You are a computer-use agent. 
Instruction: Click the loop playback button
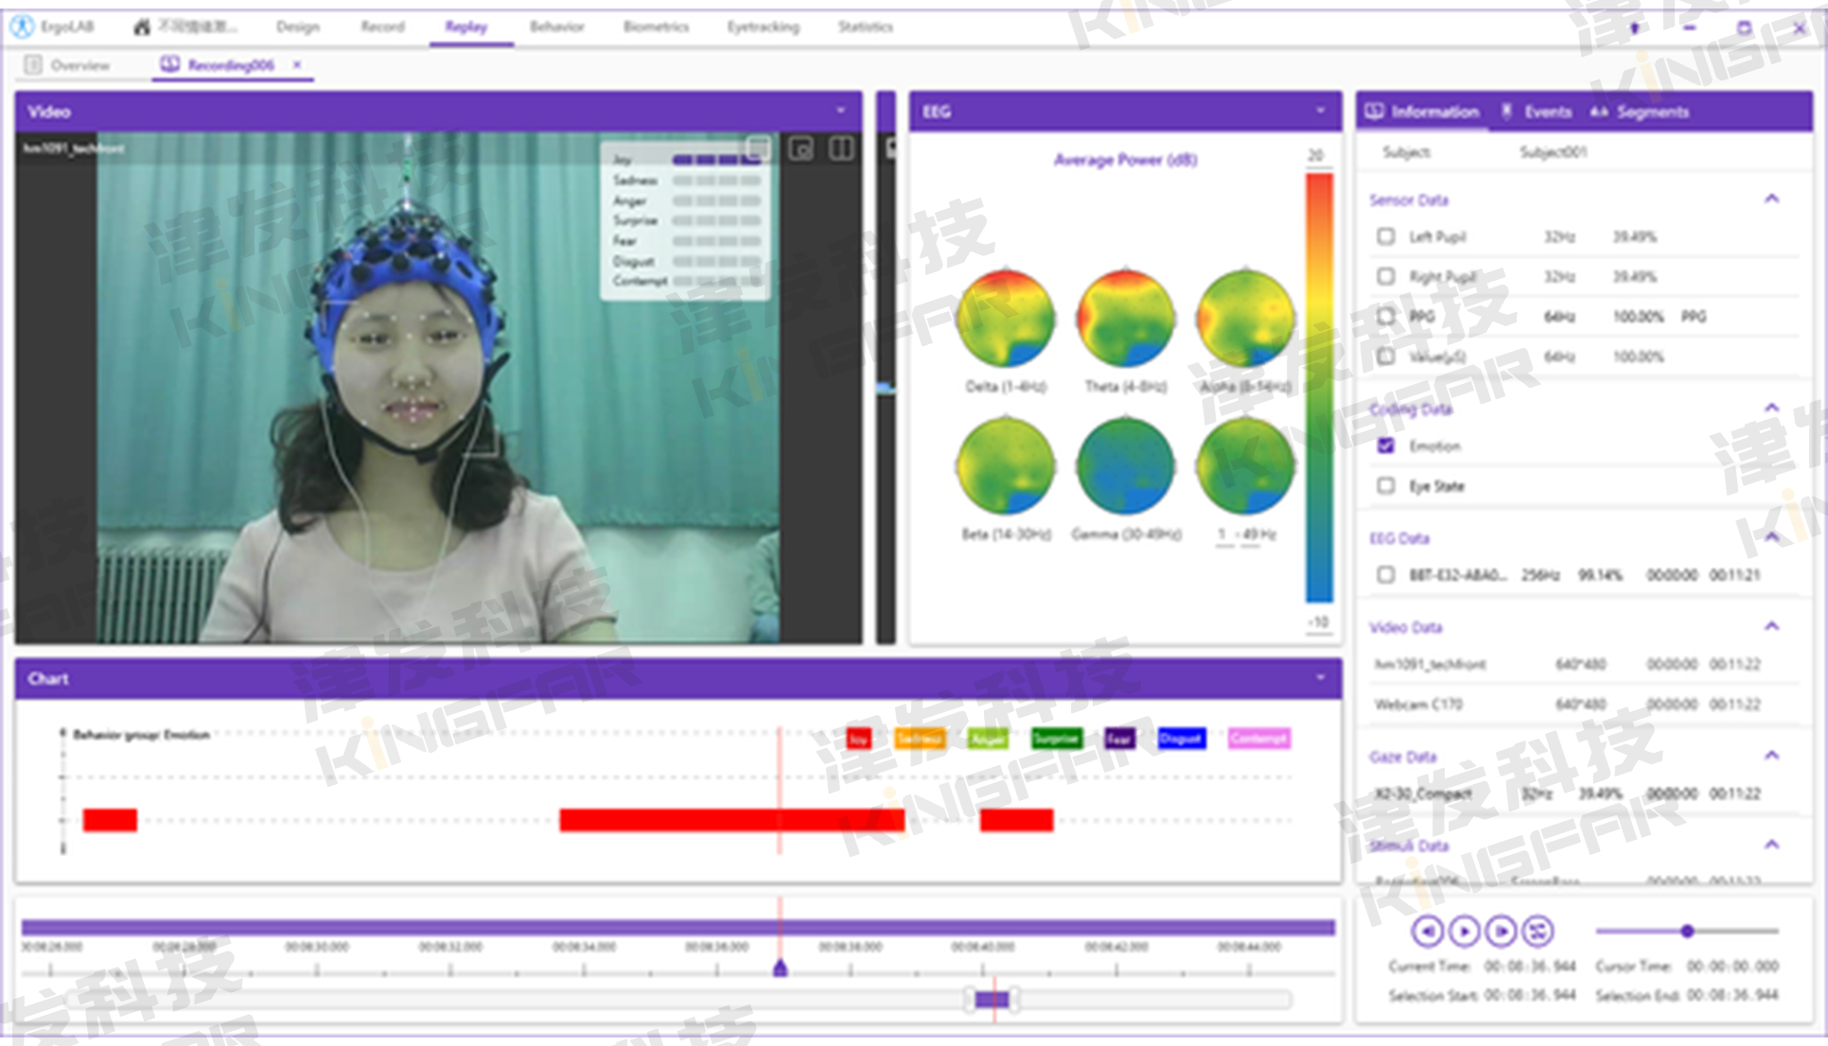1538,932
